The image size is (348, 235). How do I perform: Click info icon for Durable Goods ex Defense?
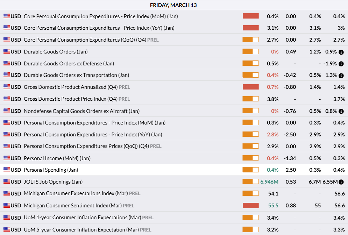click(x=341, y=64)
